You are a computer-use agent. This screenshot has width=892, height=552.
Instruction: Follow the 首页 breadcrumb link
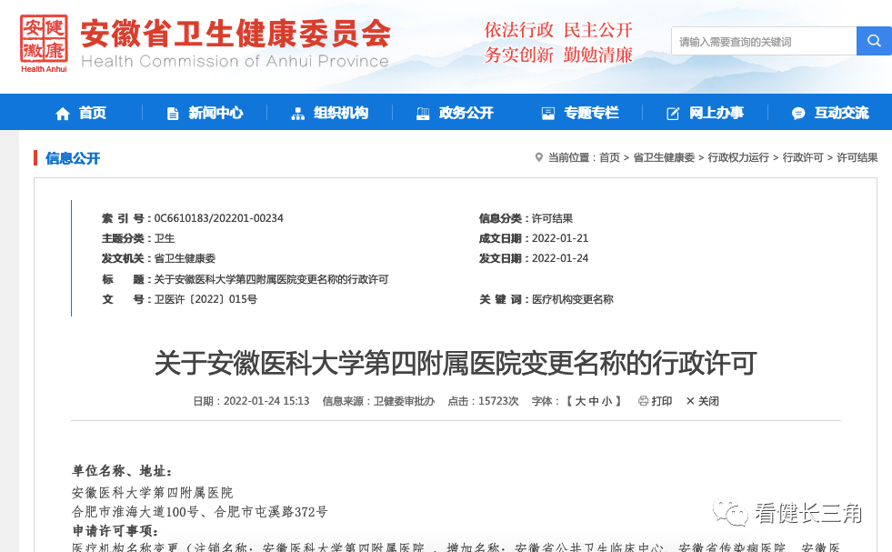point(609,157)
